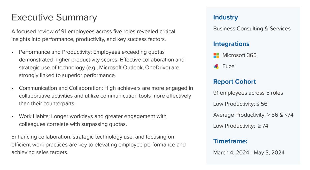
Task: Click 91 employees across 5 roles line
Action: 248,93
